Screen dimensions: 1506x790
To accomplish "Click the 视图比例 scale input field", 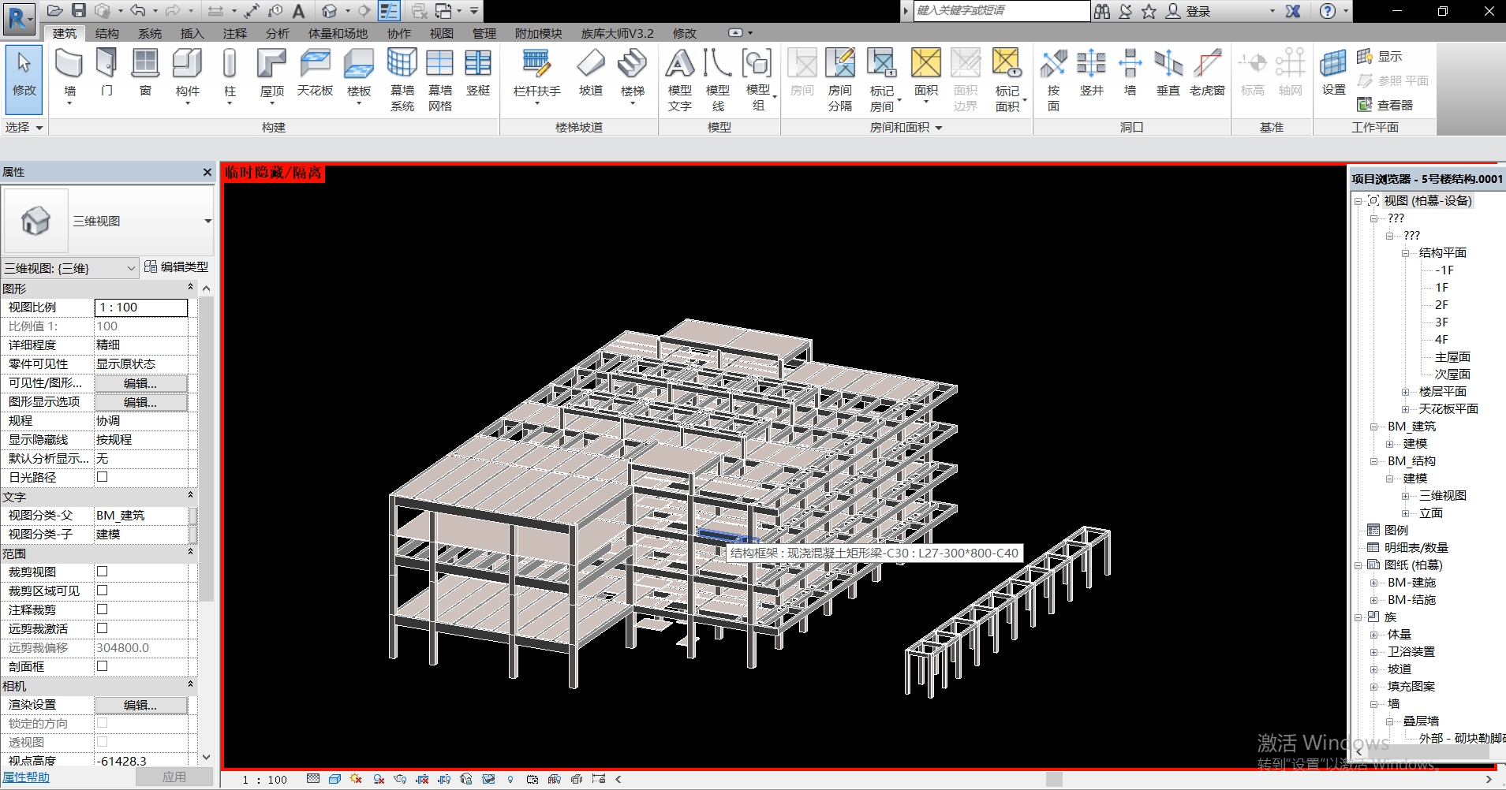I will click(140, 307).
